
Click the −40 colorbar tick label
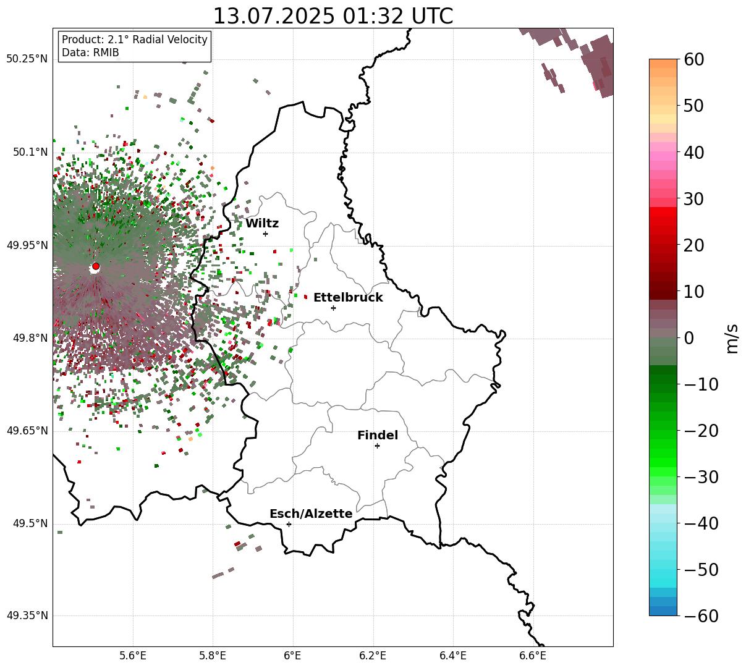[701, 523]
